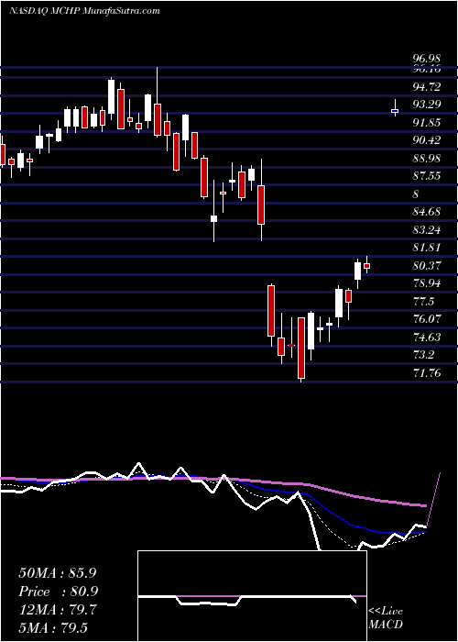Click the 76.07 price axis label
458x642 pixels.
pyautogui.click(x=427, y=319)
